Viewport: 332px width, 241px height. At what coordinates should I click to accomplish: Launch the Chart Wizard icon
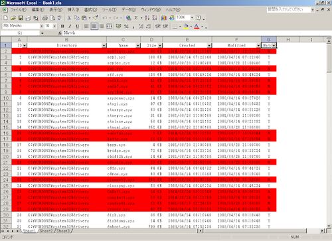pyautogui.click(x=164, y=18)
